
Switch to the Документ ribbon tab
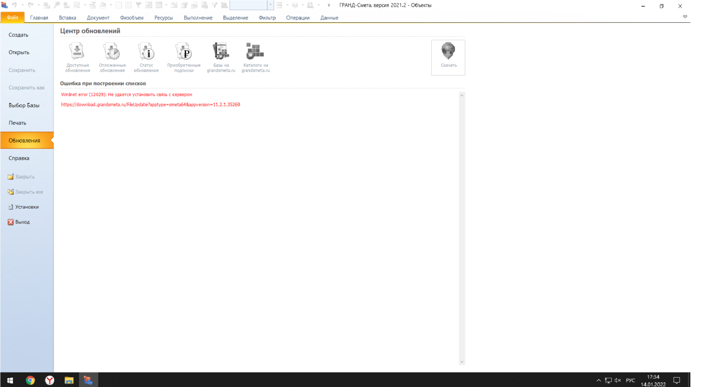click(98, 18)
